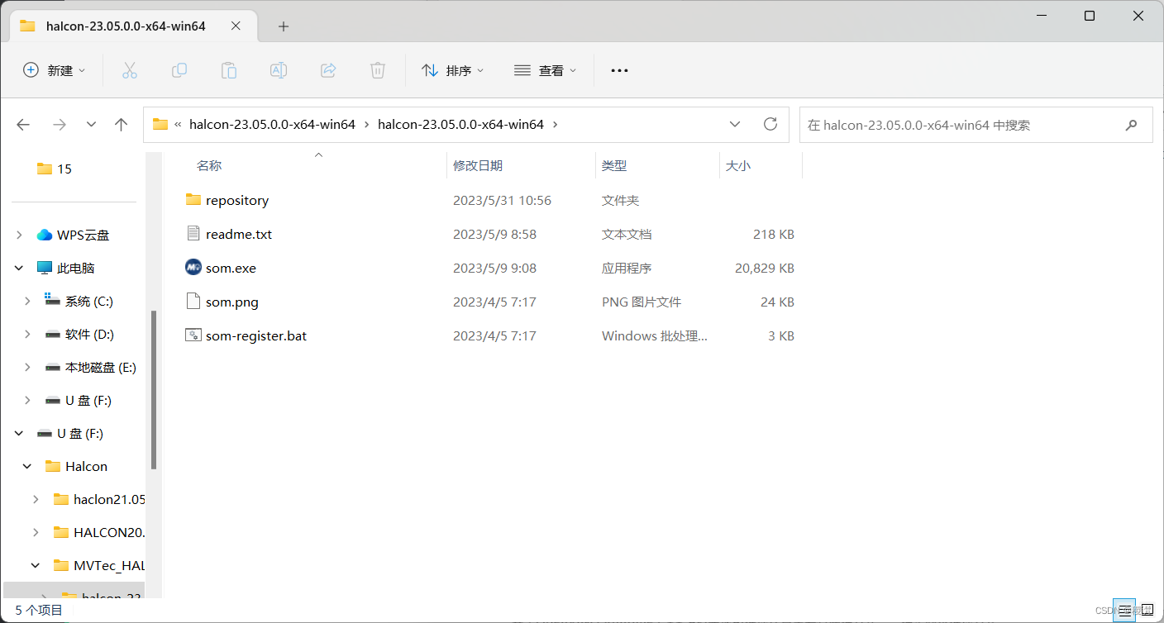The width and height of the screenshot is (1164, 623).
Task: Click the search magnifier icon
Action: (1132, 125)
